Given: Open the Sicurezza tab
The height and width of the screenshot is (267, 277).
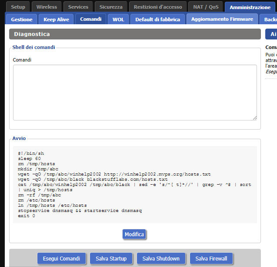Looking at the screenshot, I should click(111, 7).
